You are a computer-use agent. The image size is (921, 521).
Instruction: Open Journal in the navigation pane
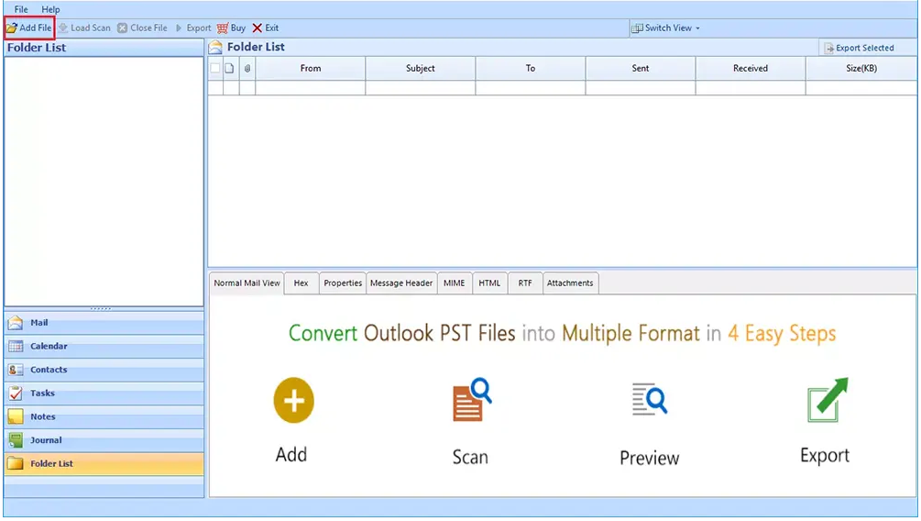click(x=104, y=440)
